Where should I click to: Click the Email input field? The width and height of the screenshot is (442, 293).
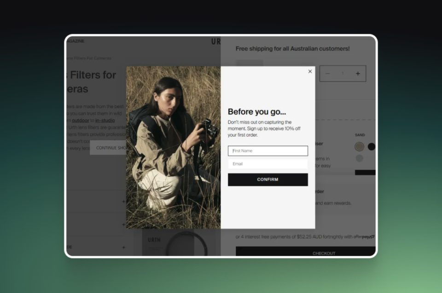point(268,164)
